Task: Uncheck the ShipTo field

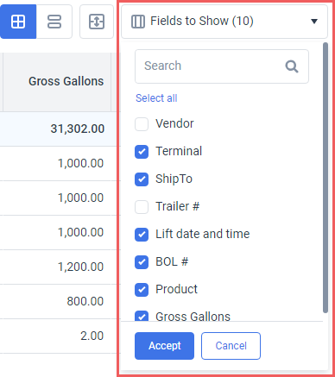Action: (x=142, y=179)
